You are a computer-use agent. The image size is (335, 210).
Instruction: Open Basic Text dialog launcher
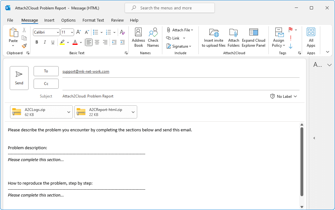point(126,53)
